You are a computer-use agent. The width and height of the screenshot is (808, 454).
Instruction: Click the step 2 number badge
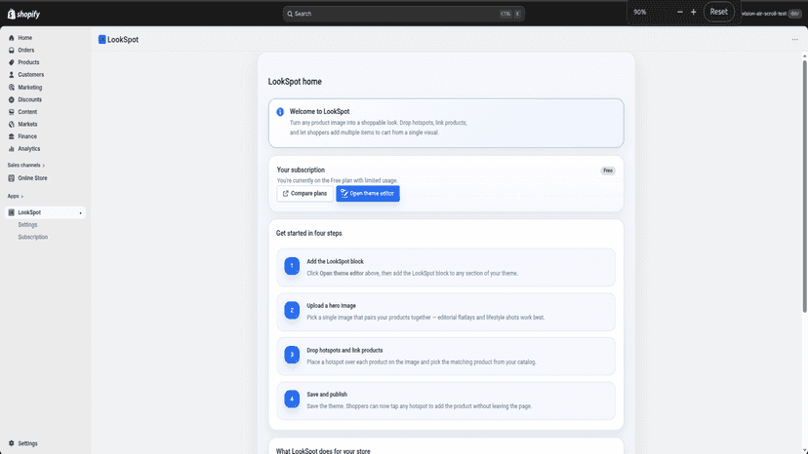tap(292, 310)
